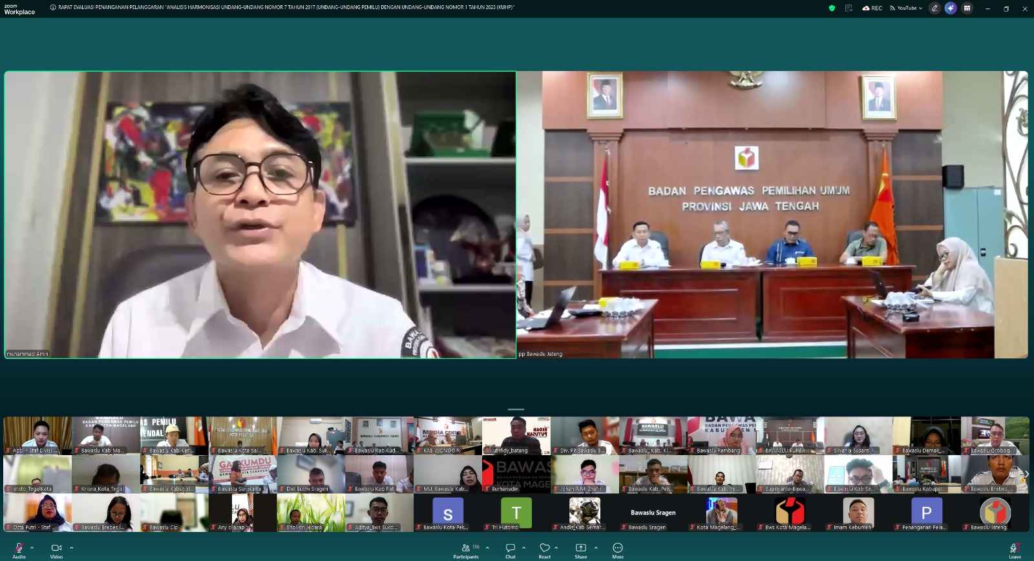Select the Bawaslu Sragen participant tile

tap(653, 513)
